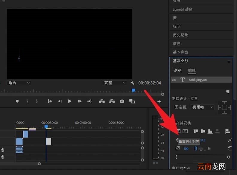This screenshot has width=237, height=175.
Task: Click the 00:01:30:00 ruler label
Action: tap(116, 123)
